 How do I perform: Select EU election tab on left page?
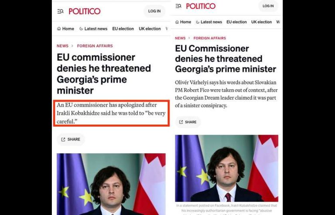[123, 29]
